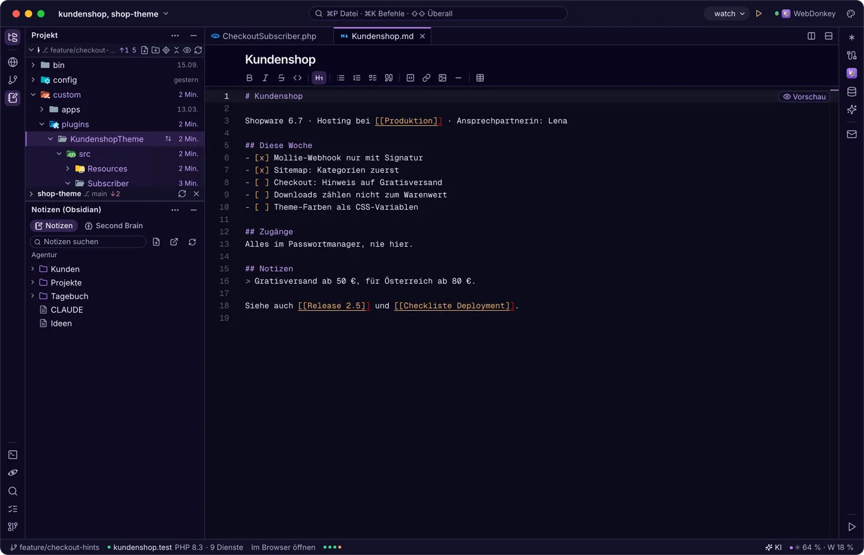Open the terminal from the left sidebar
864x555 pixels.
point(13,454)
